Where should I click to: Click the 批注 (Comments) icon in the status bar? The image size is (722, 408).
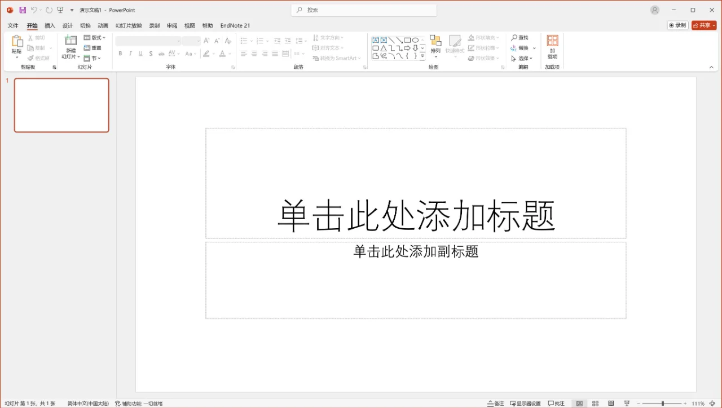[556, 403]
